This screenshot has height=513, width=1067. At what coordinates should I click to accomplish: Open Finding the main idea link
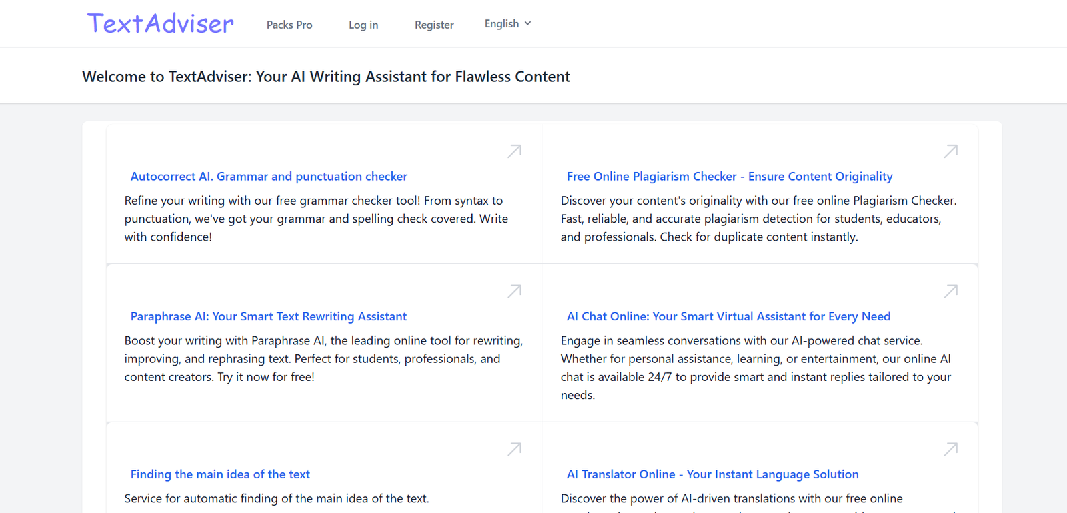point(220,474)
